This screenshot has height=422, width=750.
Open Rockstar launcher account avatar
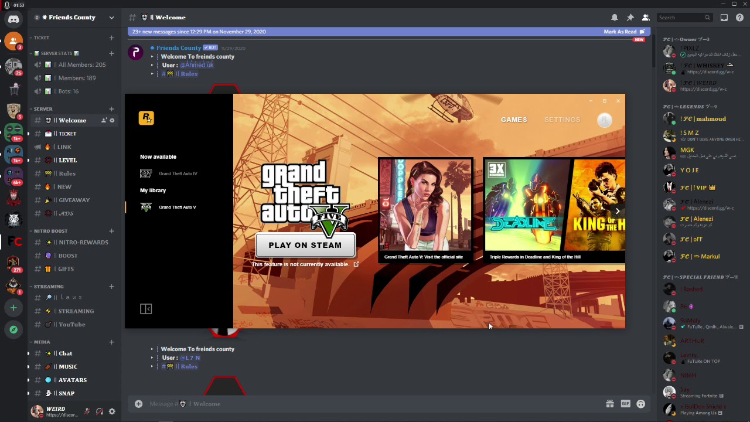pyautogui.click(x=604, y=120)
